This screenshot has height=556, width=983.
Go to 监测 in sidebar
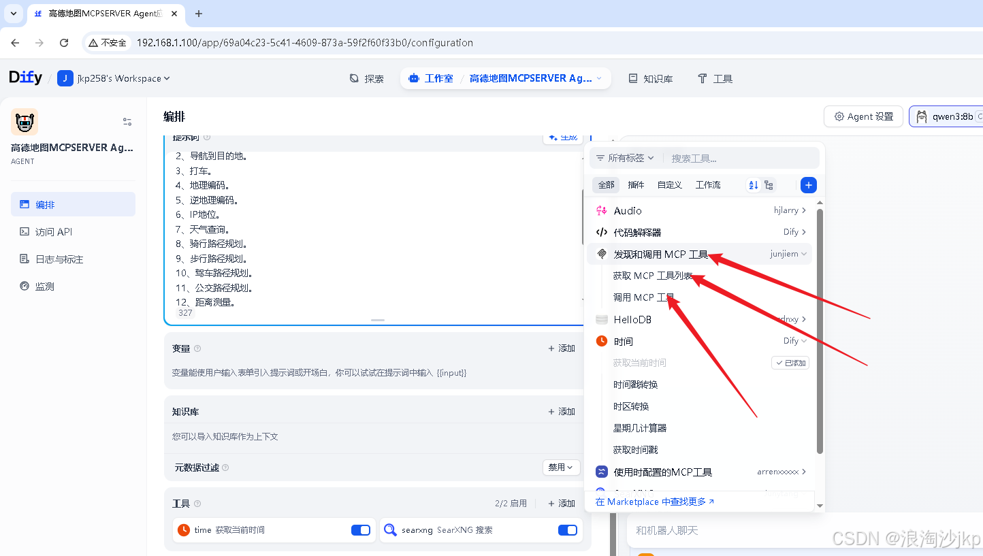pos(73,287)
